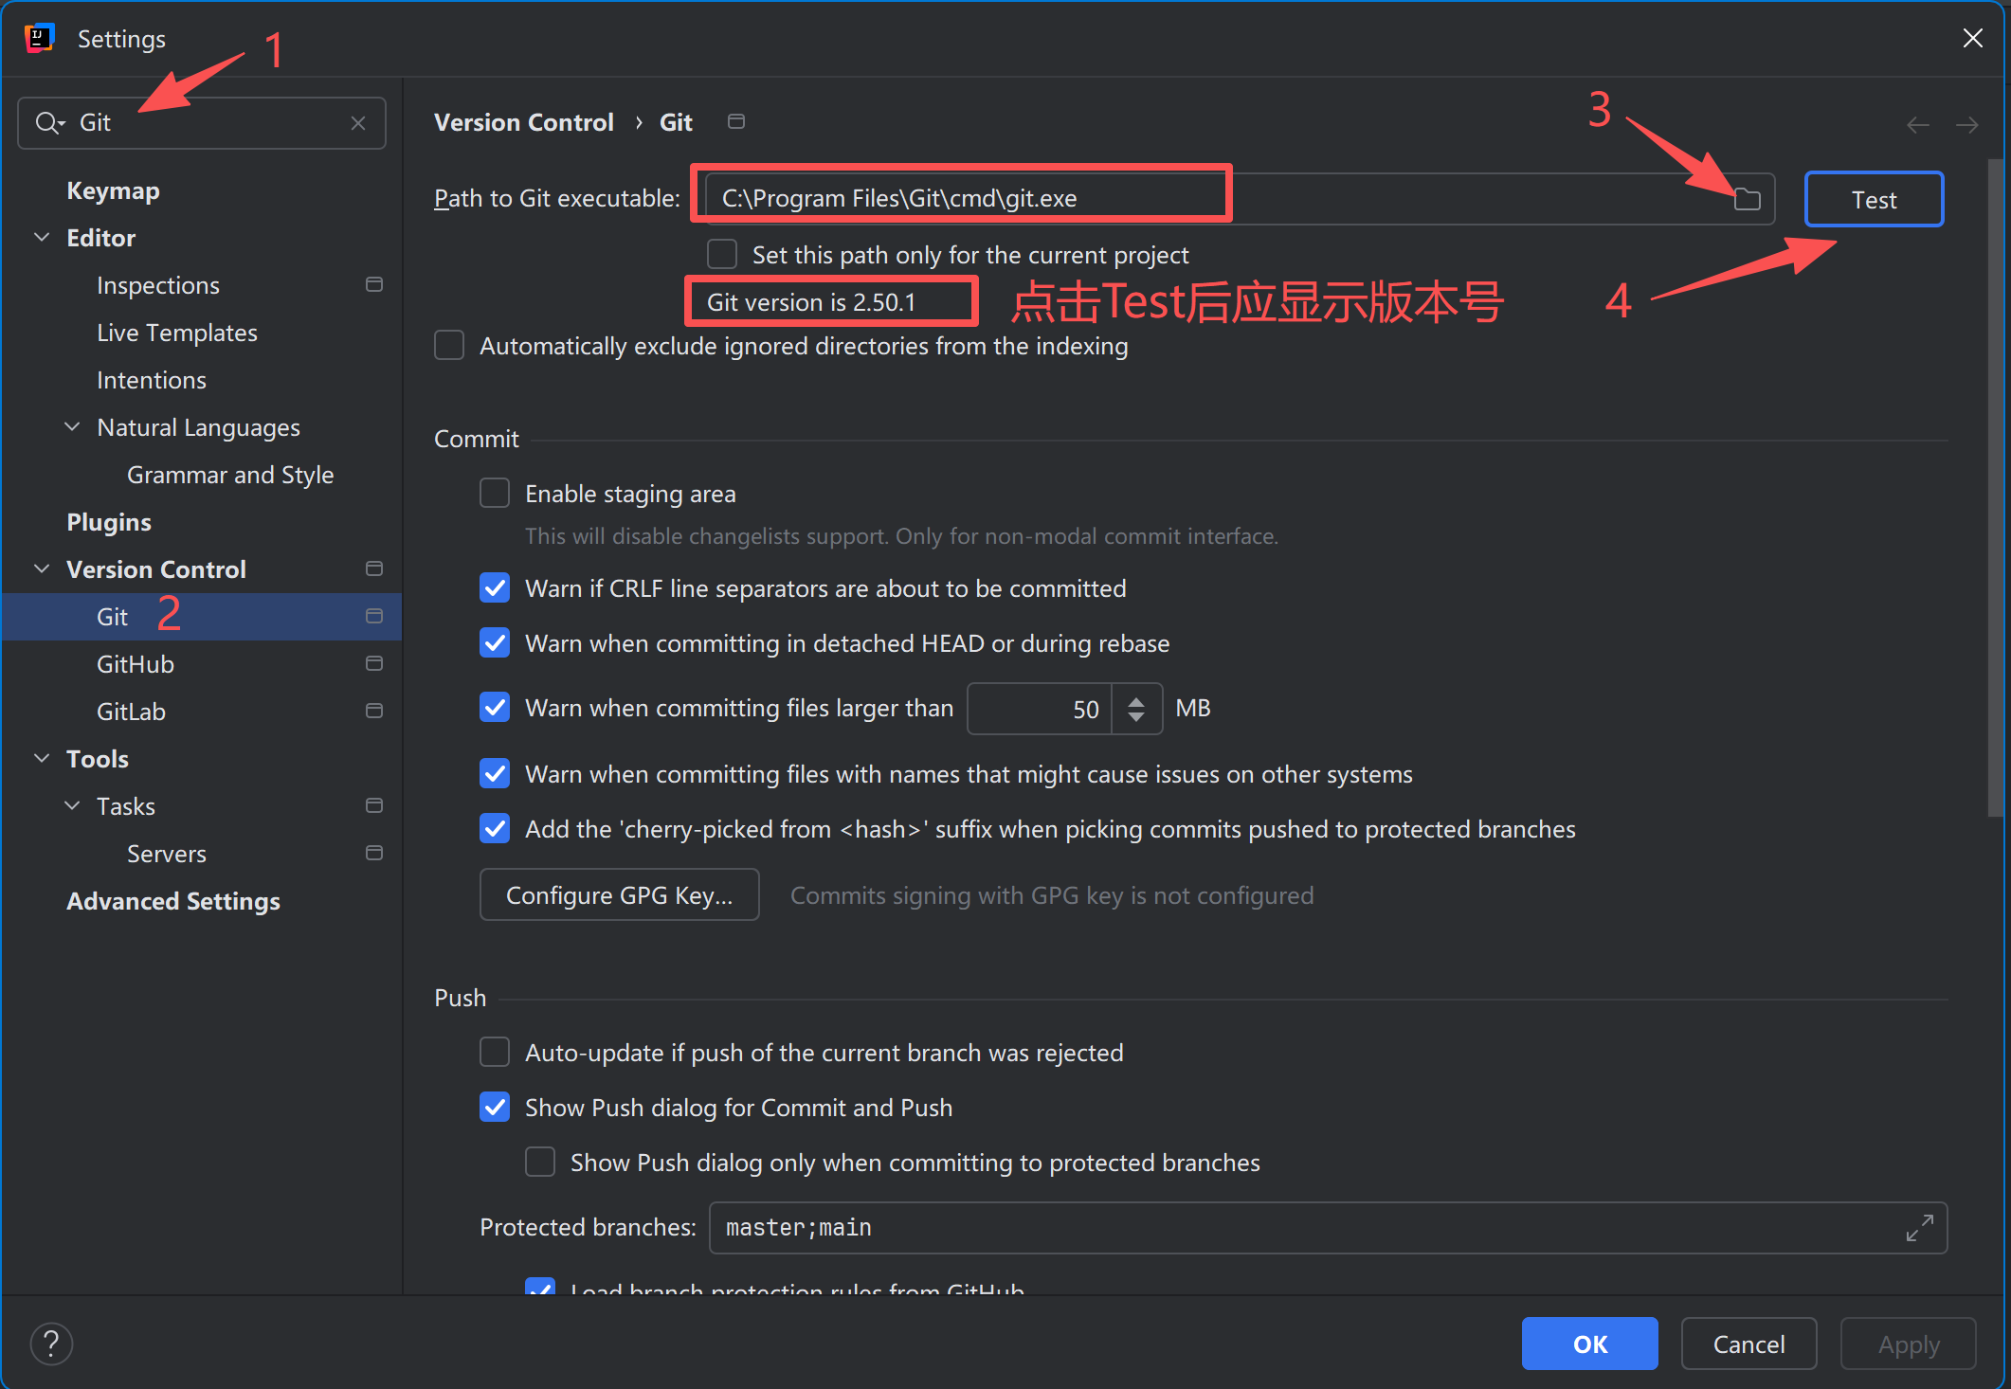This screenshot has width=2011, height=1389.
Task: Clear the search field with the X icon
Action: [x=358, y=123]
